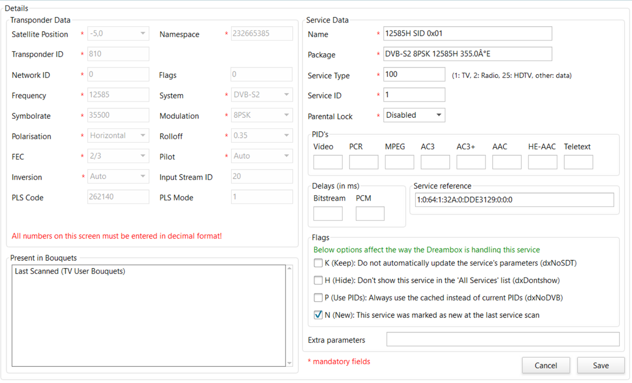Click the Namespace 232665385 field
This screenshot has width=632, height=383.
[x=262, y=34]
